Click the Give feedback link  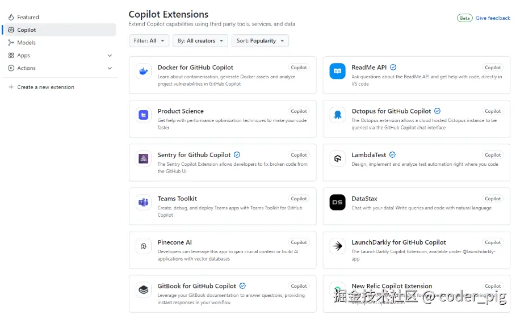tap(493, 18)
